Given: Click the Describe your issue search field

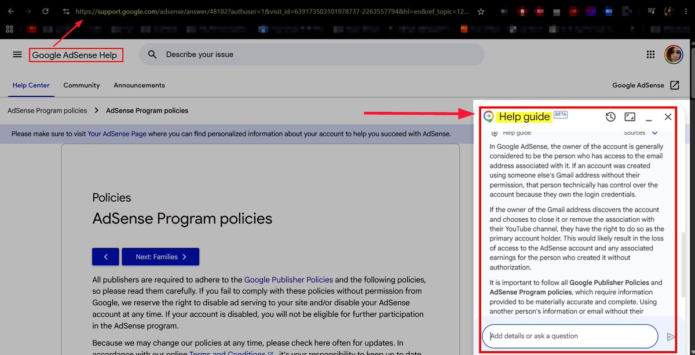Looking at the screenshot, I should pos(312,54).
